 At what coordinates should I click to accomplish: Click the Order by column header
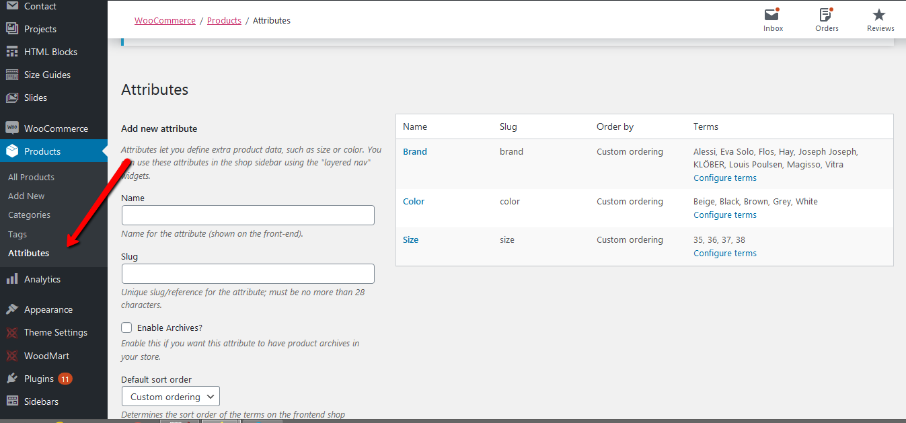click(x=615, y=126)
